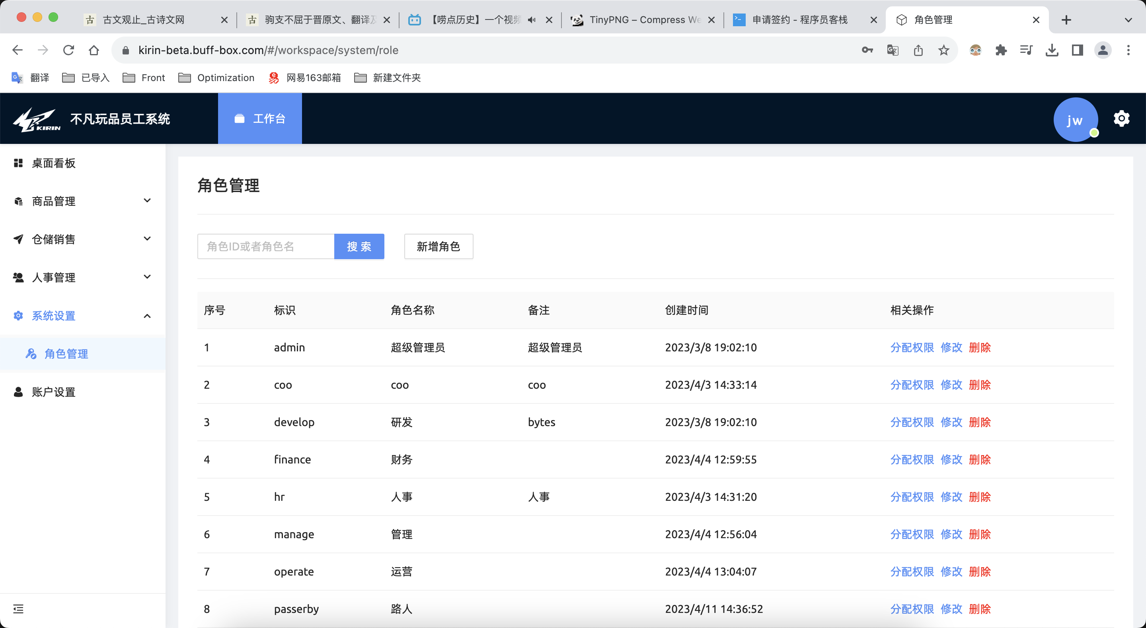Image resolution: width=1146 pixels, height=628 pixels.
Task: Select 角色管理 submenu item
Action: click(x=83, y=354)
